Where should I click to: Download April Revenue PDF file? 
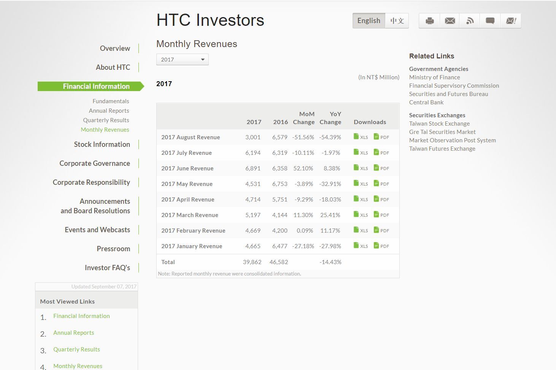pyautogui.click(x=381, y=199)
